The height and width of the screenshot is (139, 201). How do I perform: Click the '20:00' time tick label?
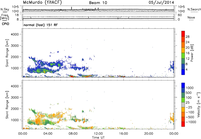148,134
